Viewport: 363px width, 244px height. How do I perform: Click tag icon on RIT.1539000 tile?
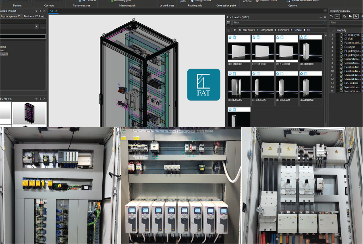pos(282,38)
